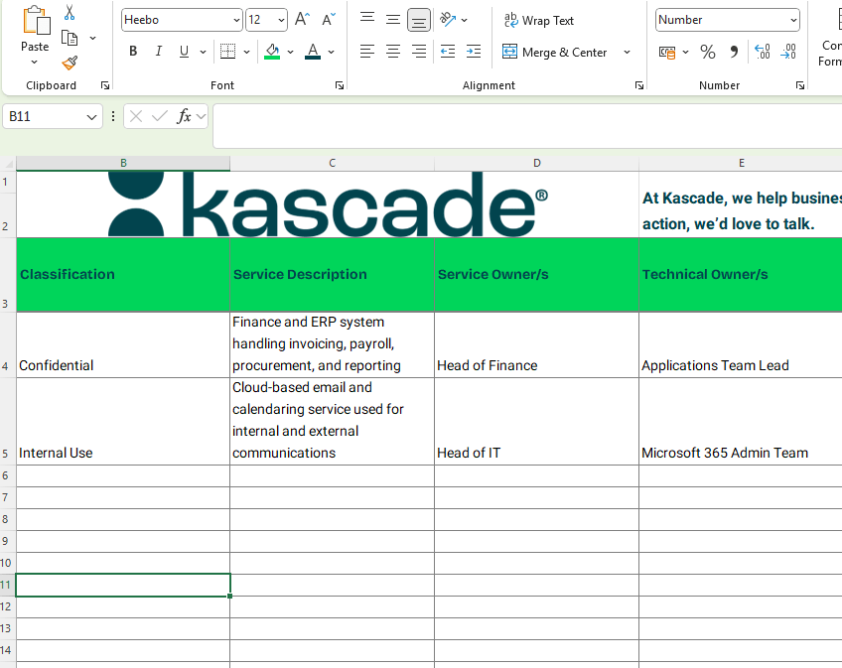Align text to the left
This screenshot has width=842, height=668.
[x=366, y=52]
